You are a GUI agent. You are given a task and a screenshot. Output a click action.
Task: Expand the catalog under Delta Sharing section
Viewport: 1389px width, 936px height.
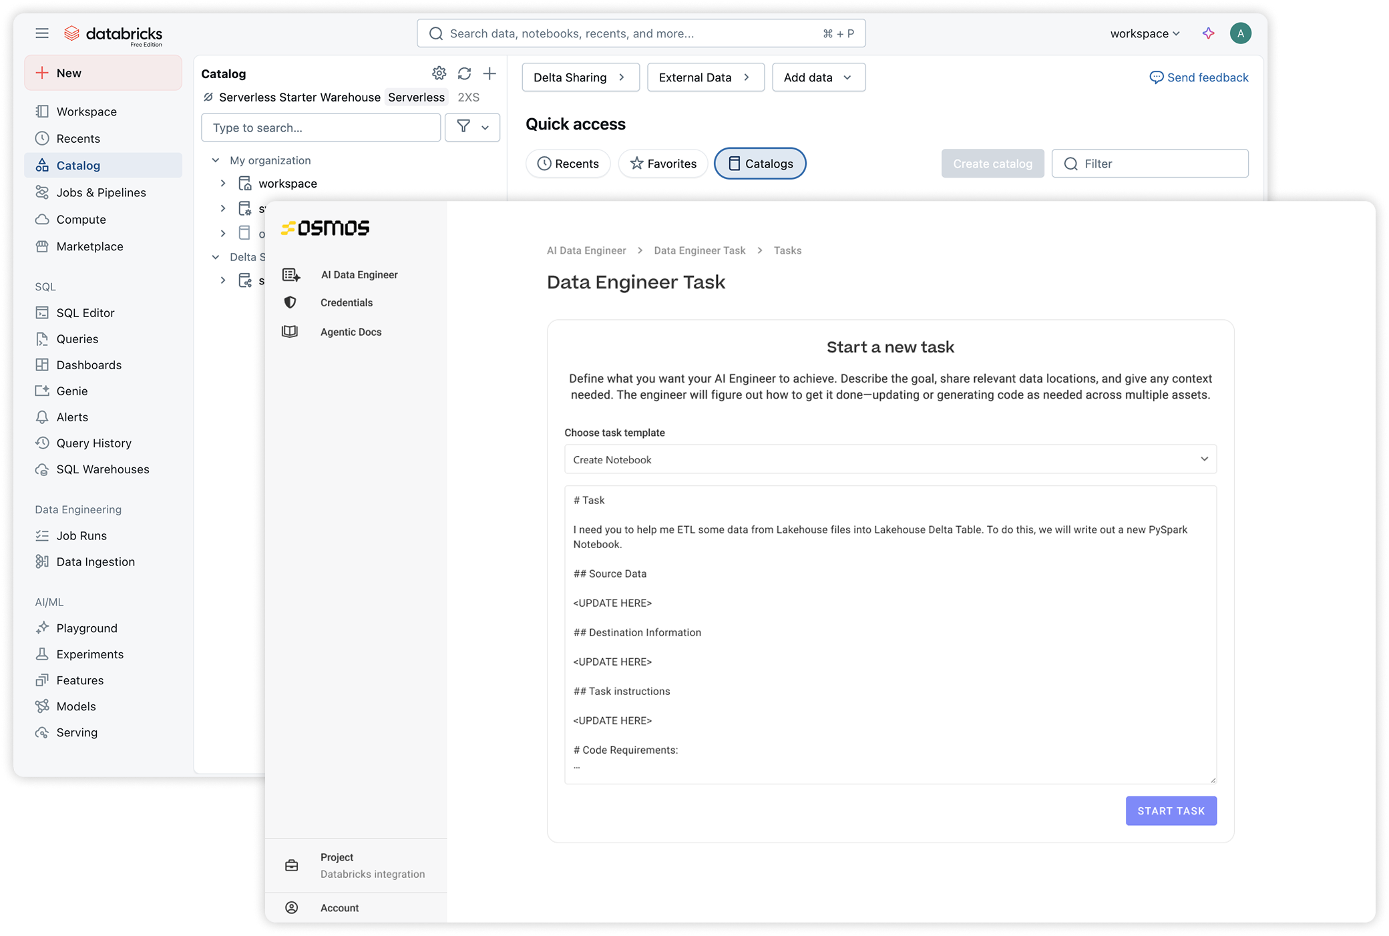[223, 280]
